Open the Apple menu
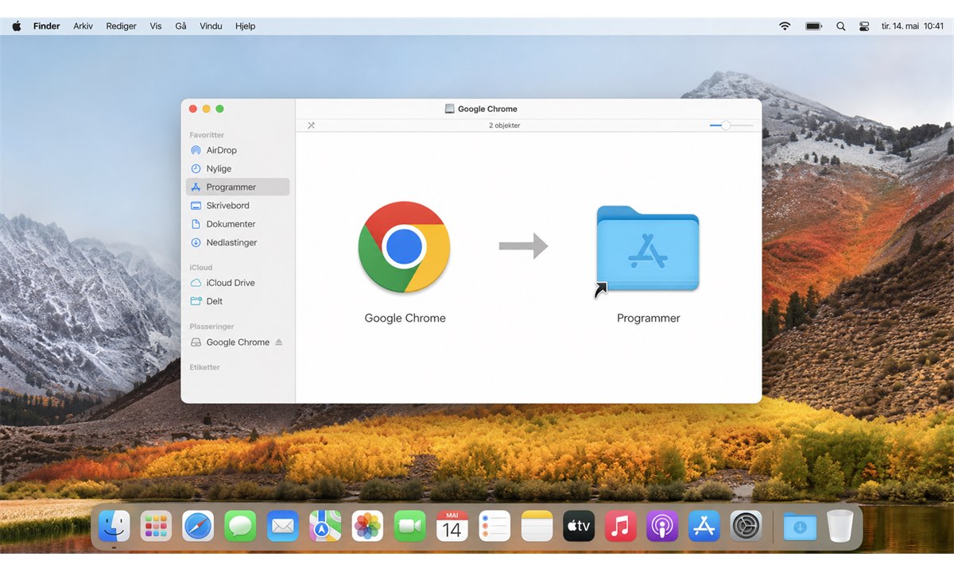954x572 pixels. point(17,26)
